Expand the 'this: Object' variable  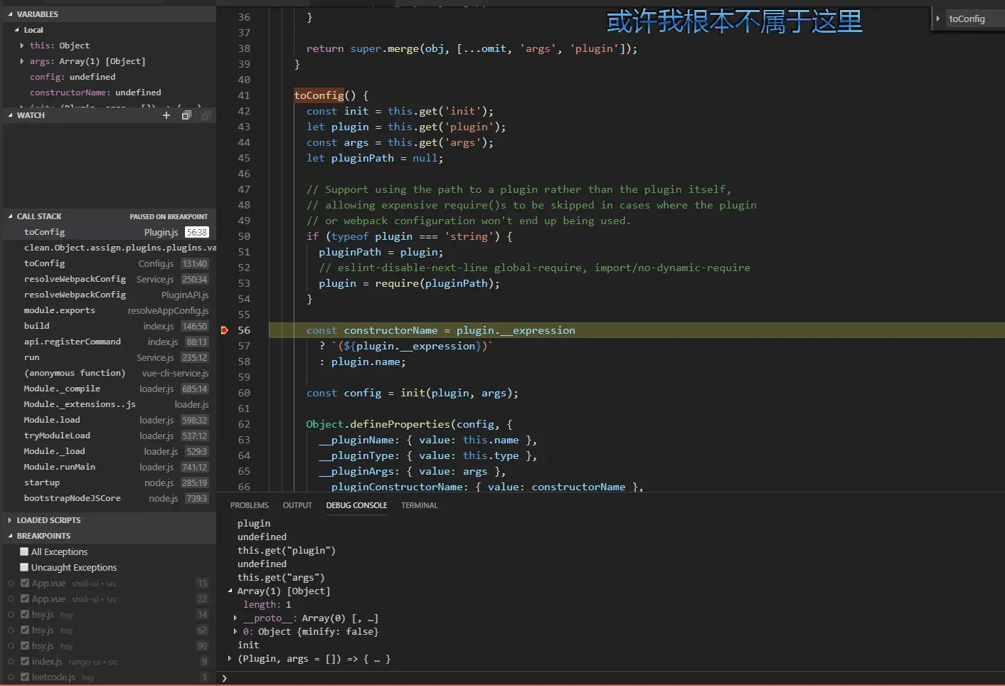(22, 46)
